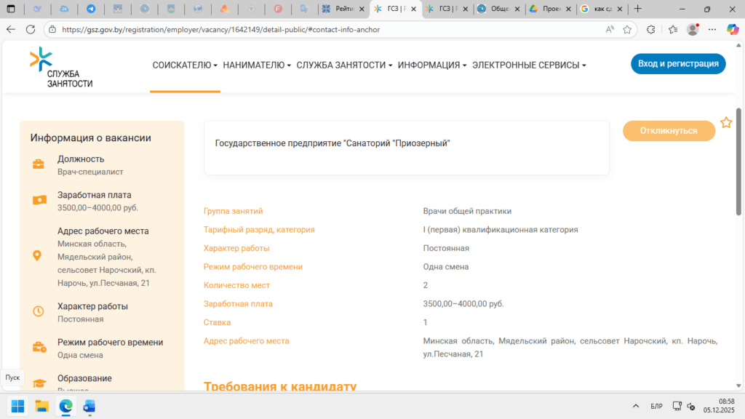The width and height of the screenshot is (745, 419).
Task: Open File Explorer from the taskbar
Action: (41, 406)
